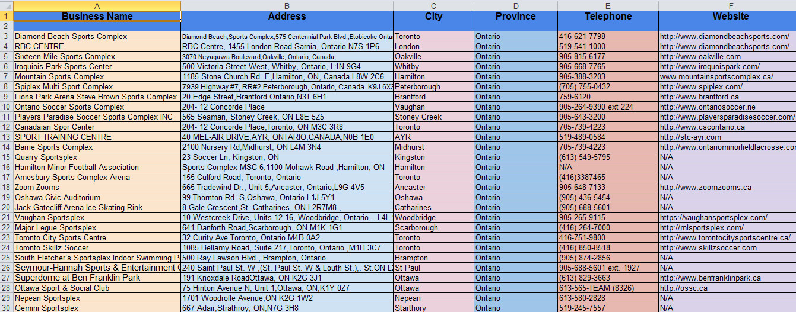Open the www.zoomzooms.ca link
Image resolution: width=796 pixels, height=312 pixels.
(706, 188)
